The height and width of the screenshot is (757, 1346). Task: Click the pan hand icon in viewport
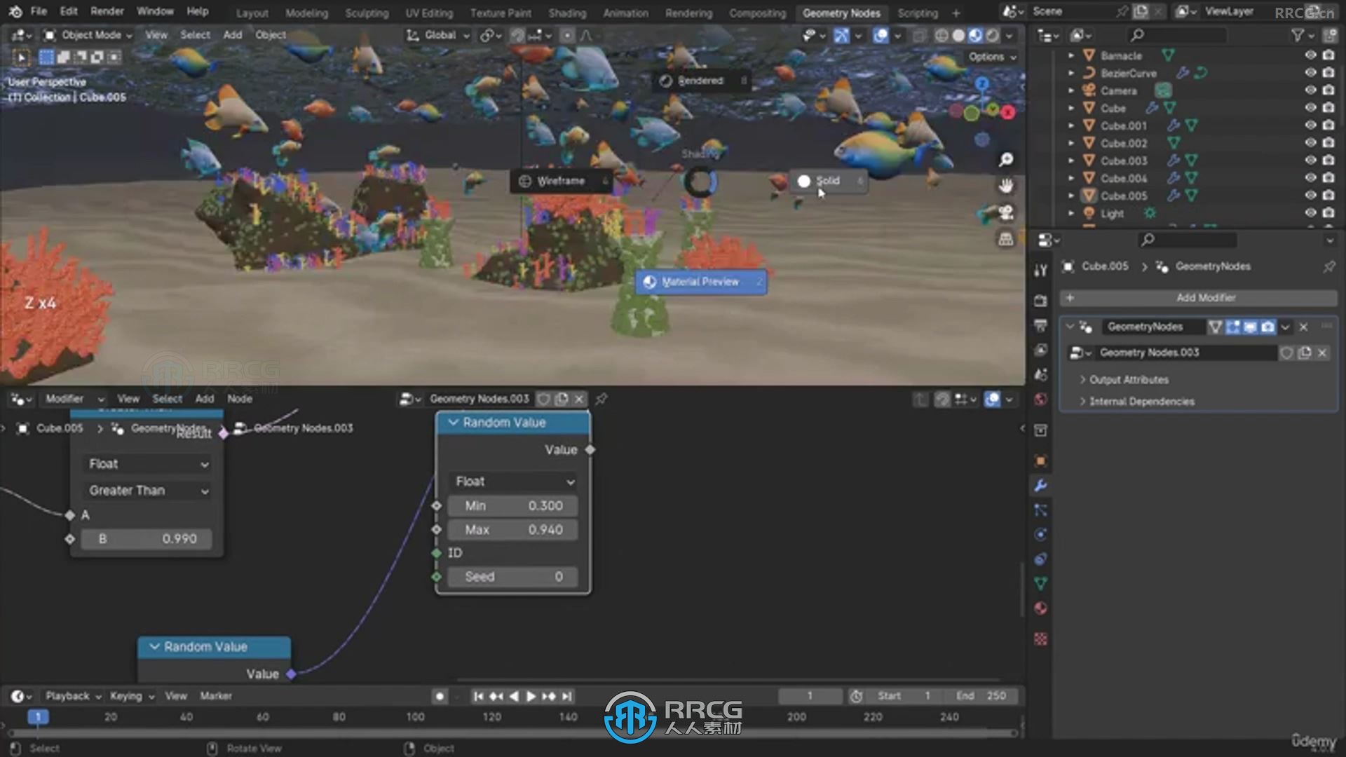click(1006, 186)
